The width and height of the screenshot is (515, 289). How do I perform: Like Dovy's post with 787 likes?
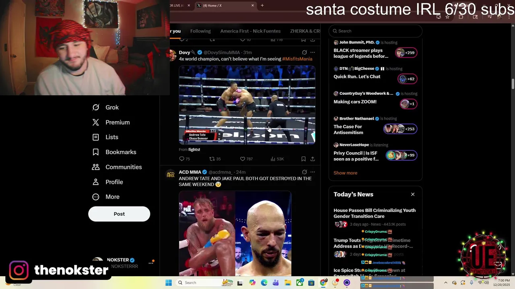[x=246, y=159]
